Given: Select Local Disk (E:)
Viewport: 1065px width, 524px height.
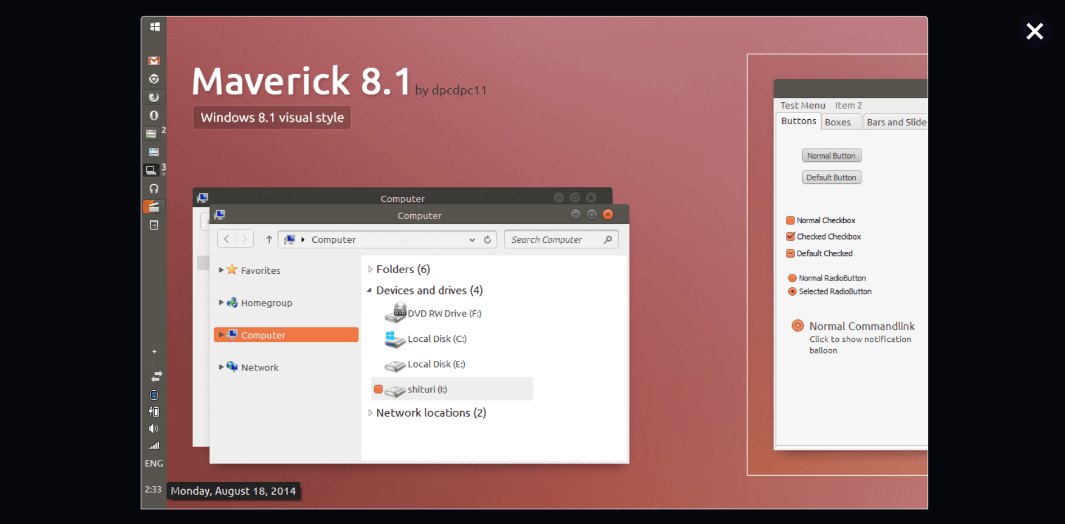Looking at the screenshot, I should (425, 364).
